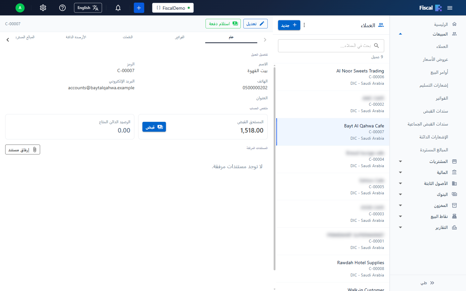Screen dimensions: 466x291
Task: Click the جديد new customer button
Action: click(289, 25)
